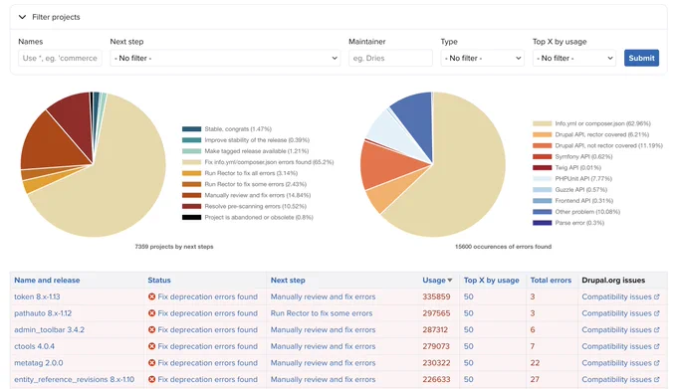This screenshot has width=677, height=389.
Task: Click external link icon in ctools row
Action: point(657,346)
